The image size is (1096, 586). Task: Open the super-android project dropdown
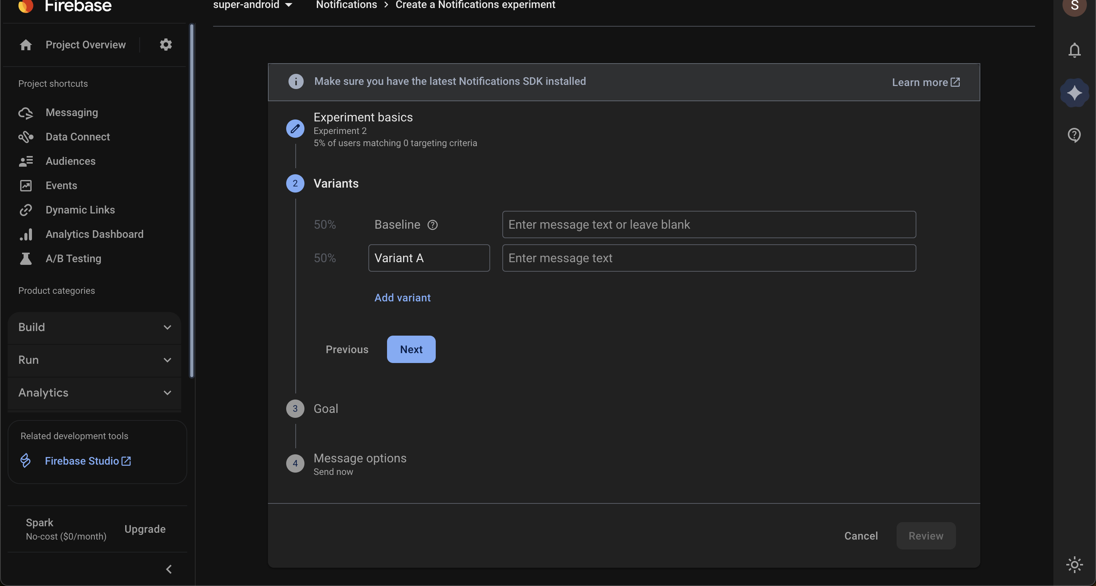pos(253,5)
